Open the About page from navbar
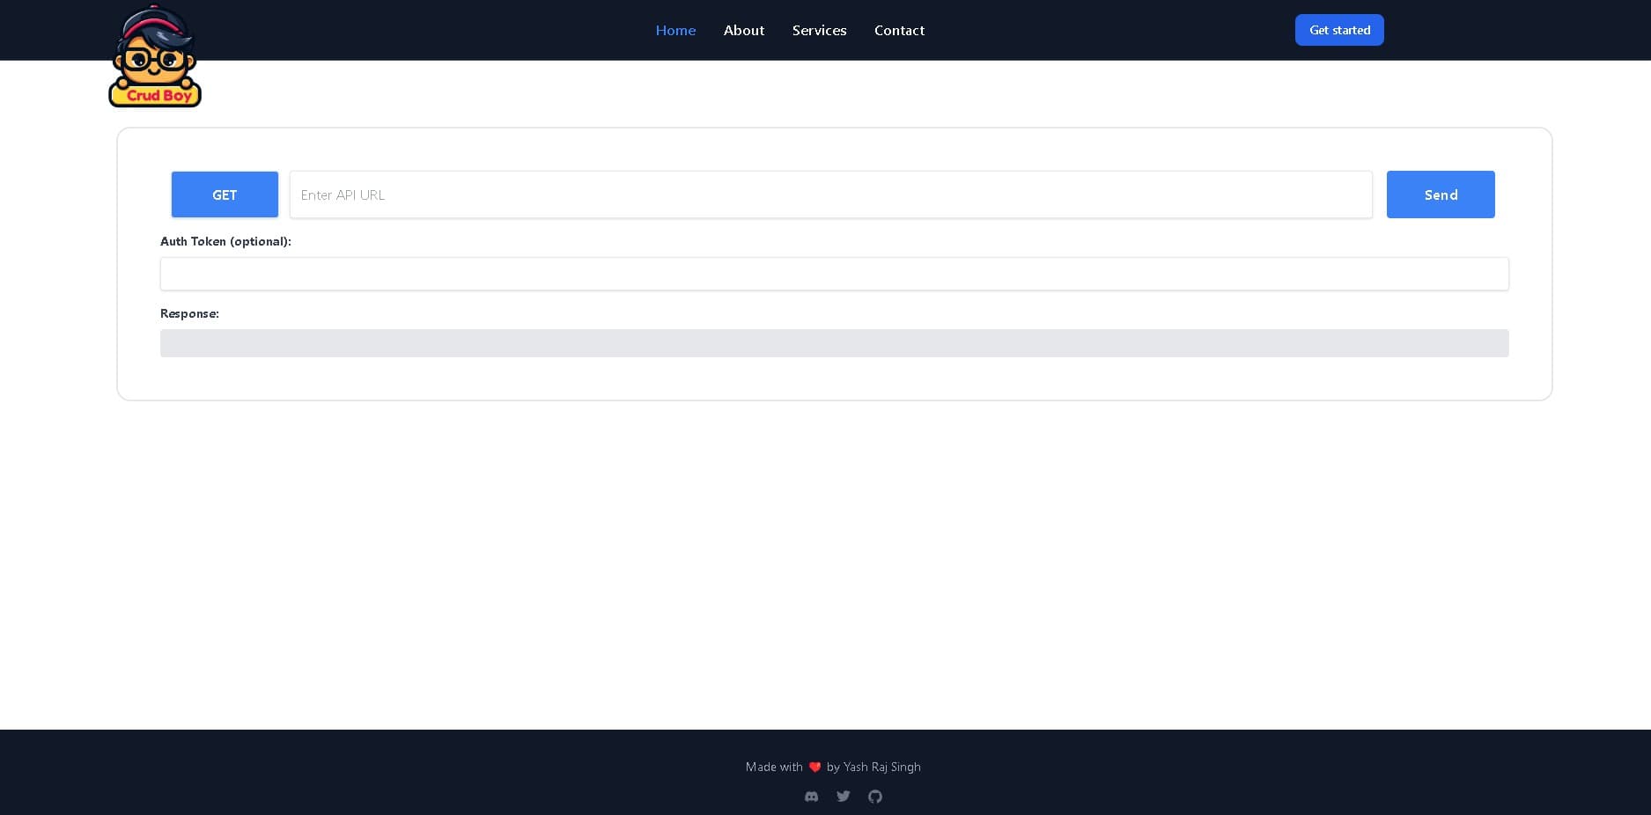 (743, 30)
